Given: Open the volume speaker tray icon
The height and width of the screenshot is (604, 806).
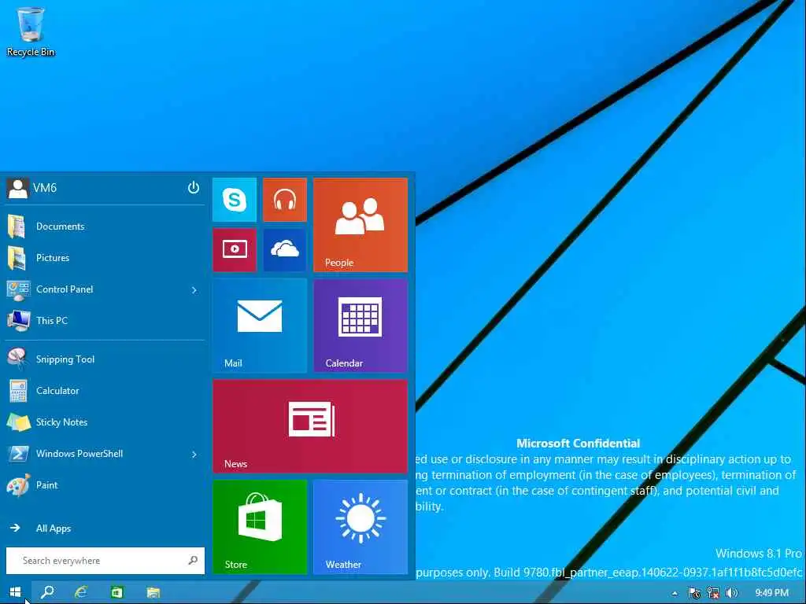Looking at the screenshot, I should click(x=731, y=593).
